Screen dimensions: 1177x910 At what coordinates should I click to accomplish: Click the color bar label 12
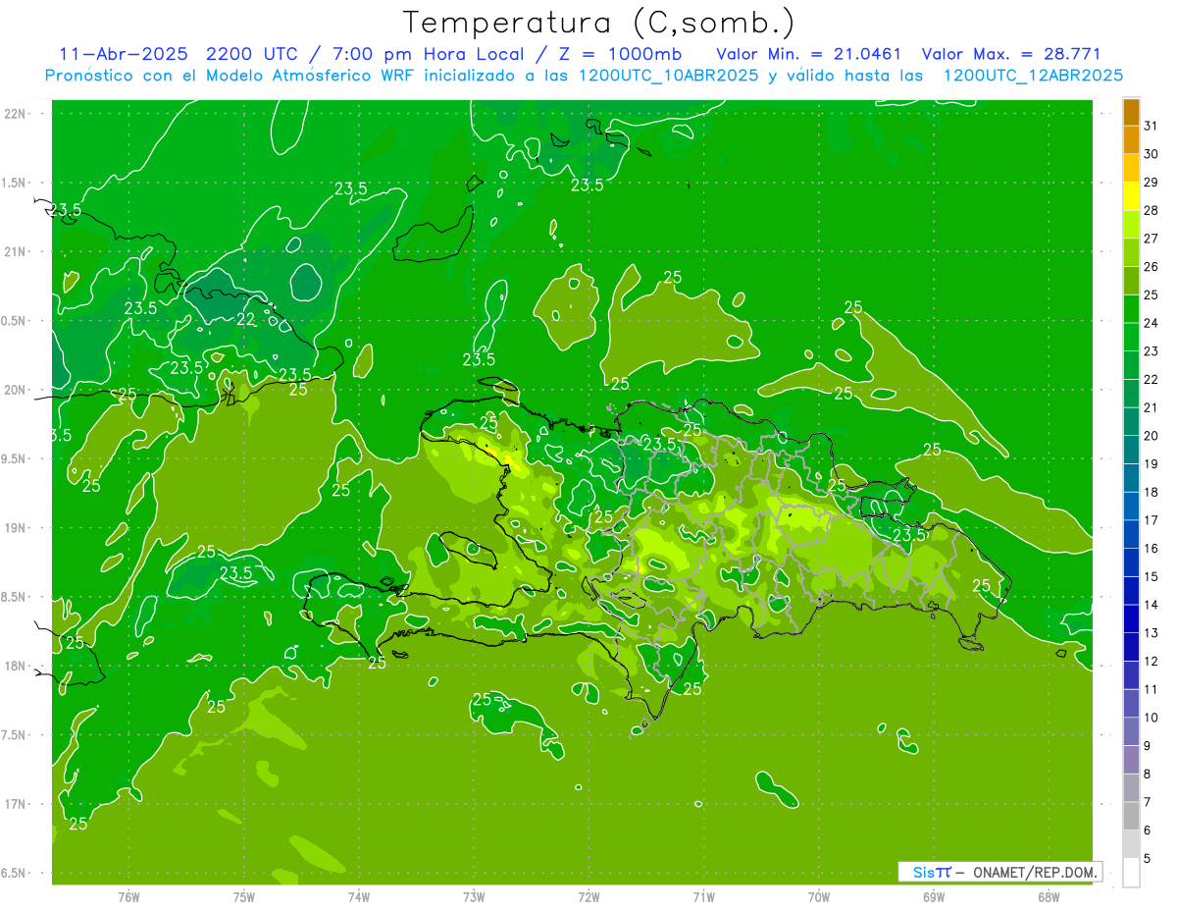pyautogui.click(x=1151, y=661)
